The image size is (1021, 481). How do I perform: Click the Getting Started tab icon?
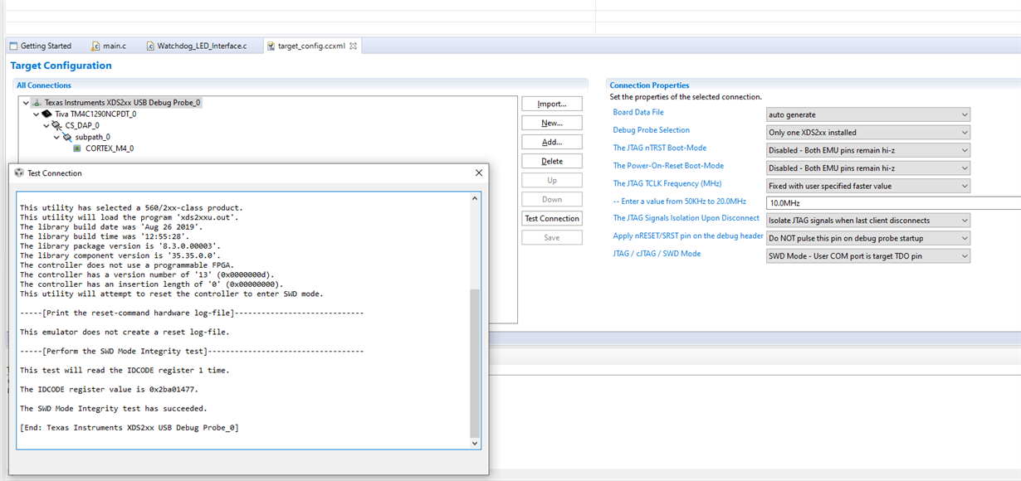pyautogui.click(x=13, y=46)
